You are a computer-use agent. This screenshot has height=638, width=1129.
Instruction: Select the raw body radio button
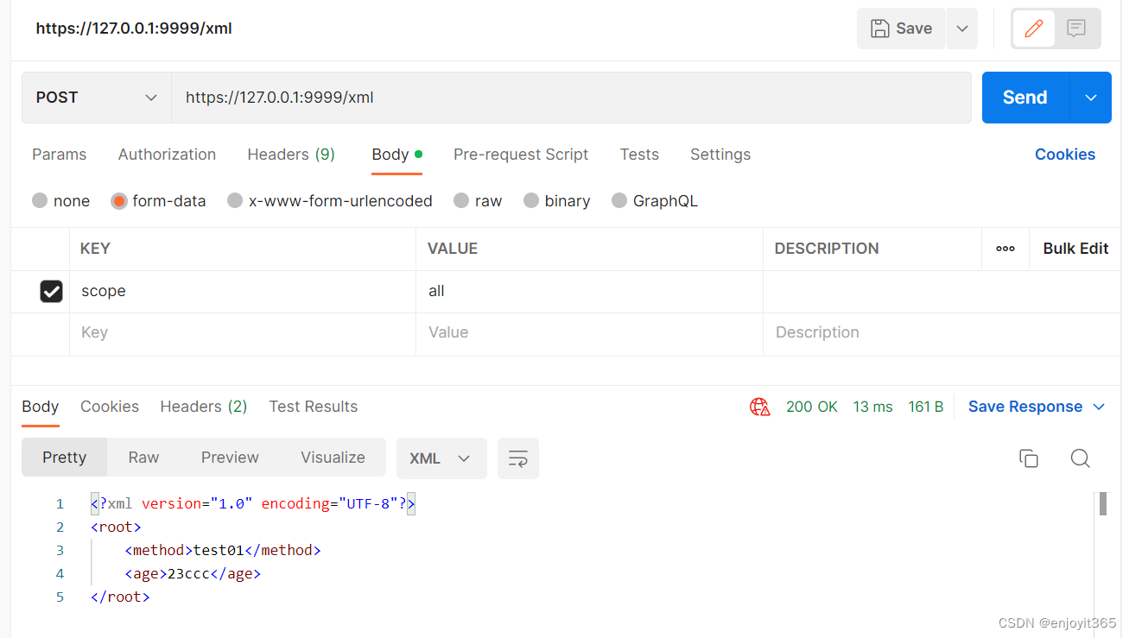(462, 200)
